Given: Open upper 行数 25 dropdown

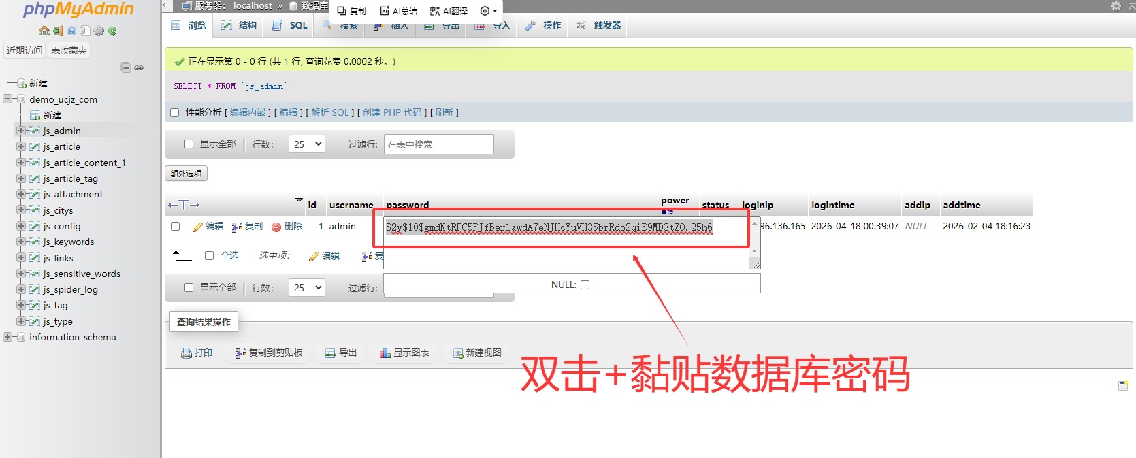Looking at the screenshot, I should pyautogui.click(x=306, y=144).
